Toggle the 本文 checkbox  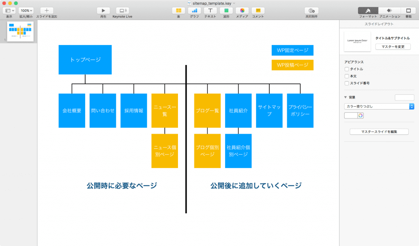347,76
